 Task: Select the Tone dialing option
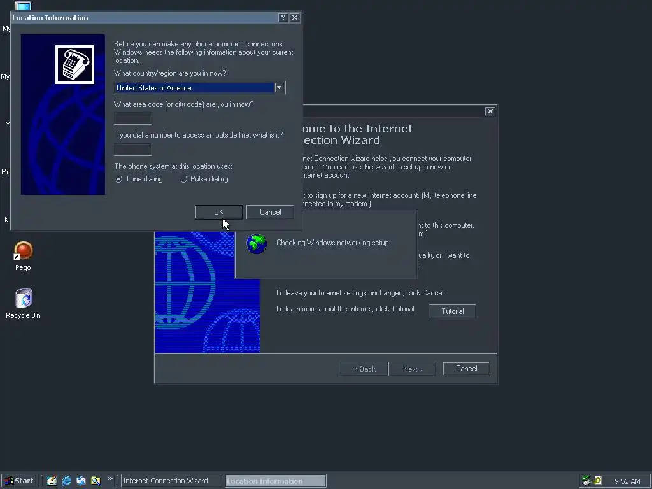coord(139,179)
